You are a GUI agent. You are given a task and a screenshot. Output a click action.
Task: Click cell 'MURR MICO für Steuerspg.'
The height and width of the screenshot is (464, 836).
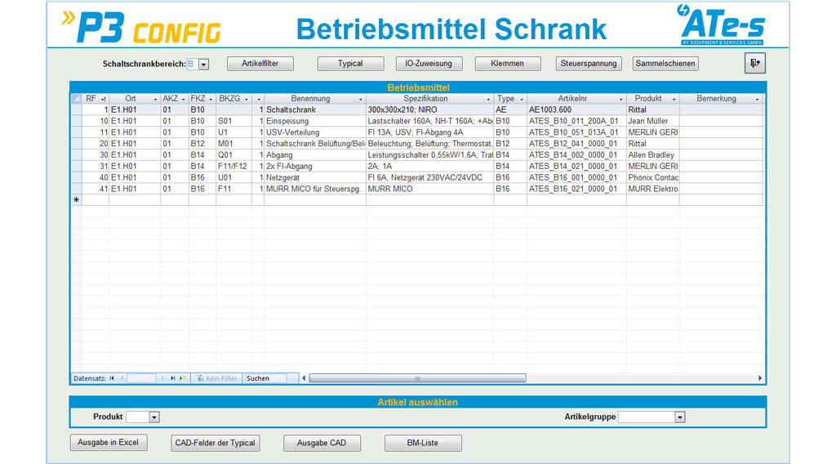pyautogui.click(x=314, y=189)
